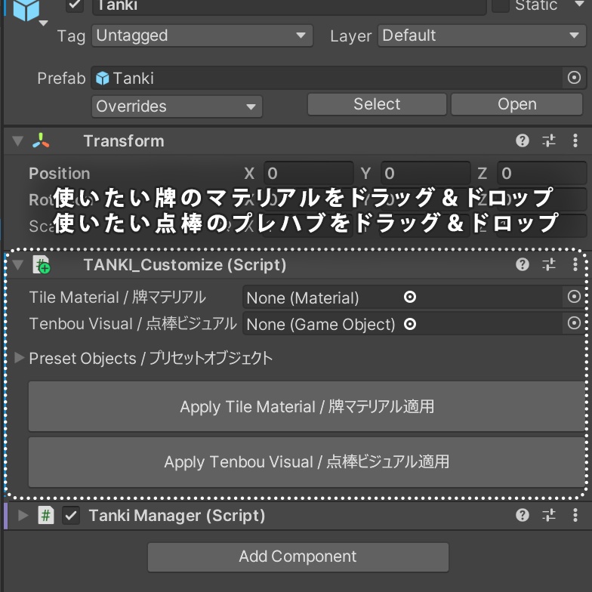Open Tanki Manager kebab menu
This screenshot has height=592, width=592.
pyautogui.click(x=575, y=516)
